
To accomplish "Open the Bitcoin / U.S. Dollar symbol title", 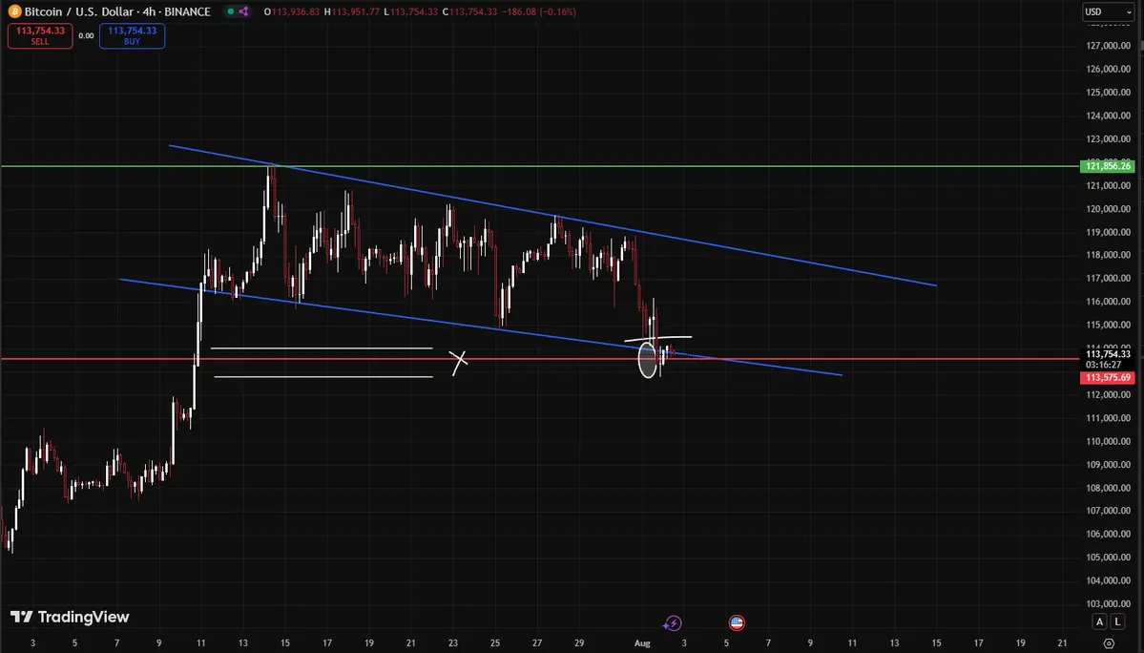I will [117, 11].
